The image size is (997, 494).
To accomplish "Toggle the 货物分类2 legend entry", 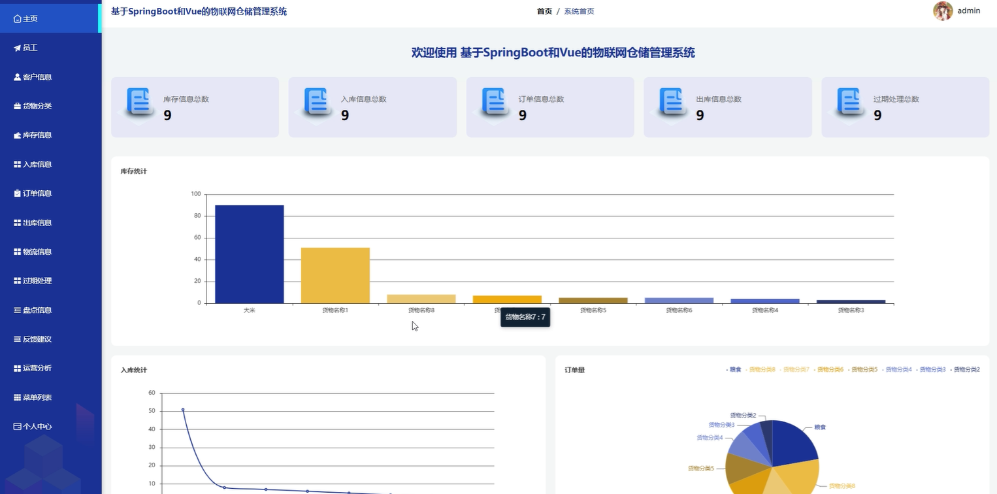I will pos(964,370).
